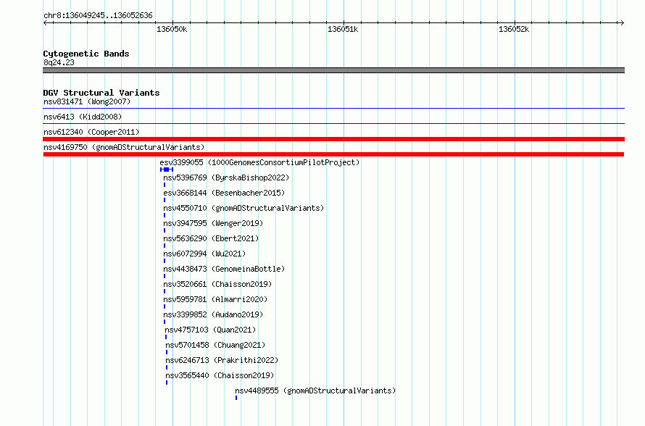Click the chr8:136049245..136052636 coordinates label

98,15
